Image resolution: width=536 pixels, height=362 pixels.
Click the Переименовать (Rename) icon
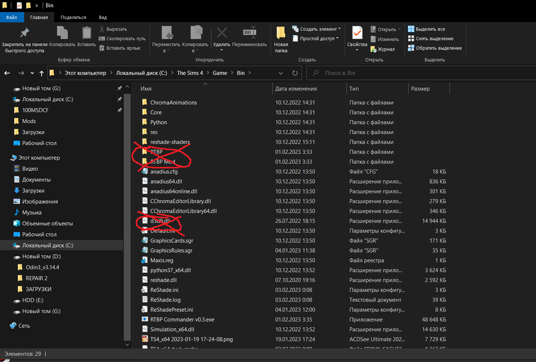[x=249, y=33]
